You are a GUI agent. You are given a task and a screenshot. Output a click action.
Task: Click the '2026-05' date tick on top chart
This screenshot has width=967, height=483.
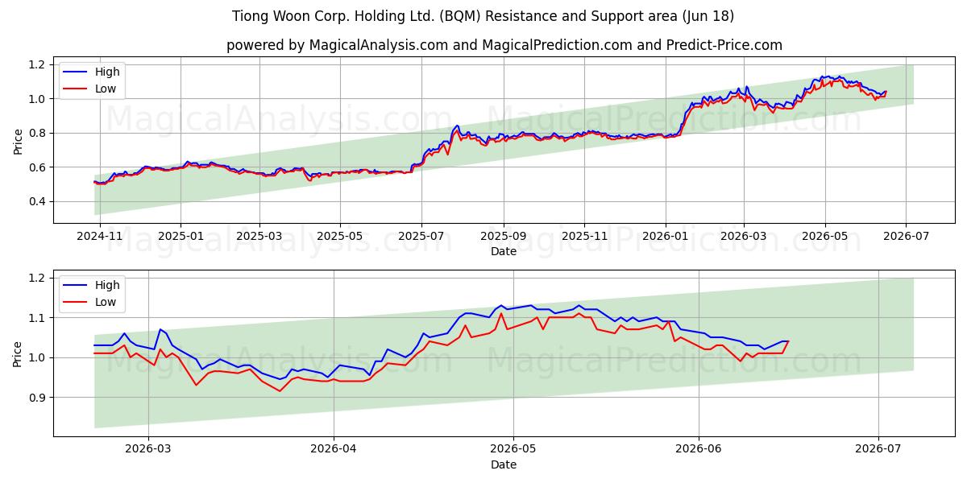(824, 236)
